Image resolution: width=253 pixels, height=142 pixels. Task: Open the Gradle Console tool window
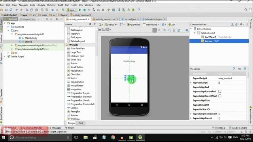click(238, 128)
